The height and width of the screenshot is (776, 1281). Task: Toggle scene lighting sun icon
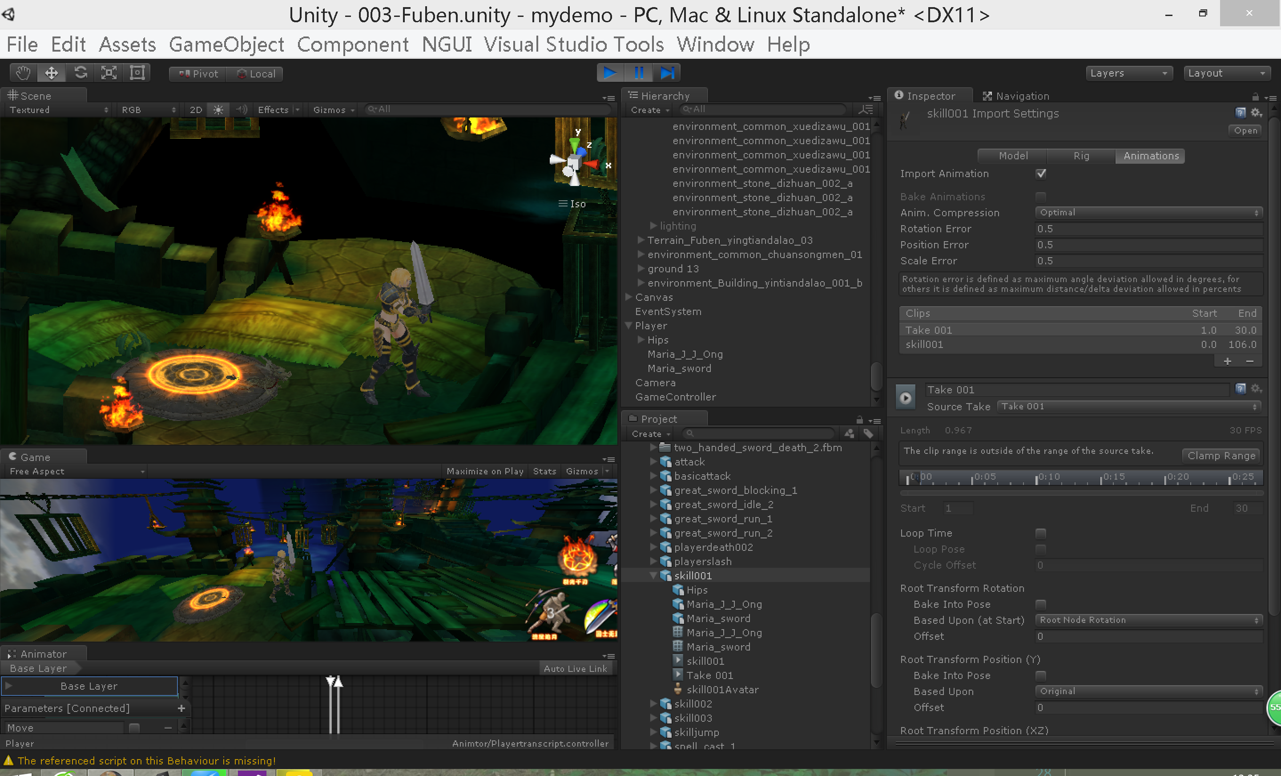click(218, 110)
